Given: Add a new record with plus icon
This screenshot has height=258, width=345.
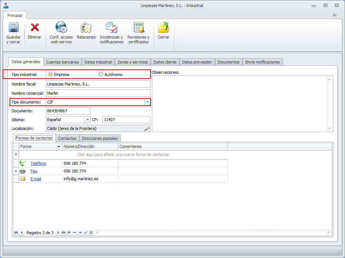Looking at the screenshot, I should click(x=69, y=232).
